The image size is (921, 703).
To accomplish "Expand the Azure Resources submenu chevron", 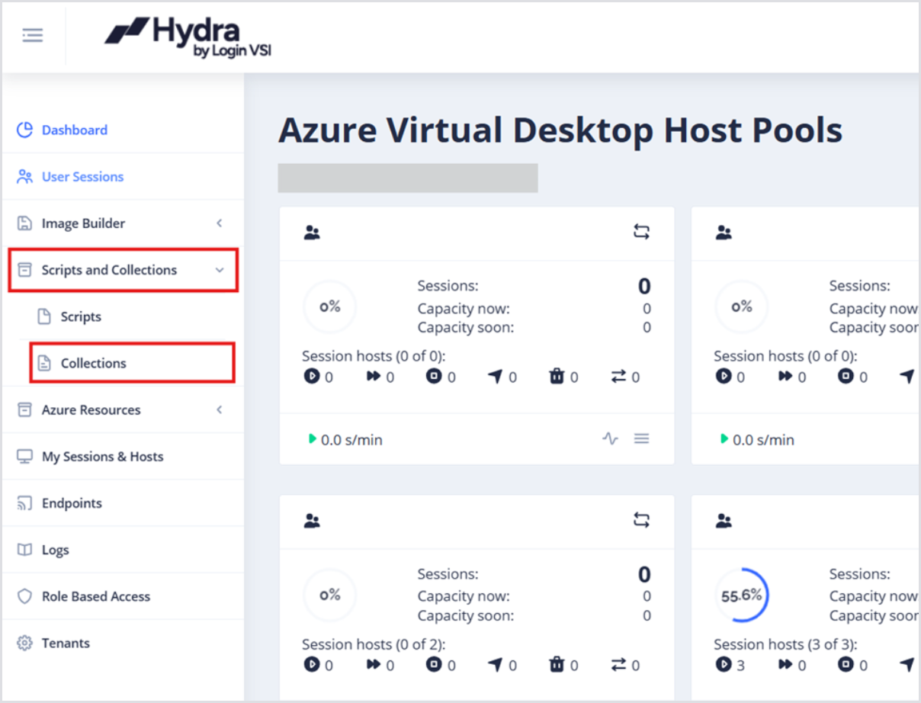I will click(220, 409).
